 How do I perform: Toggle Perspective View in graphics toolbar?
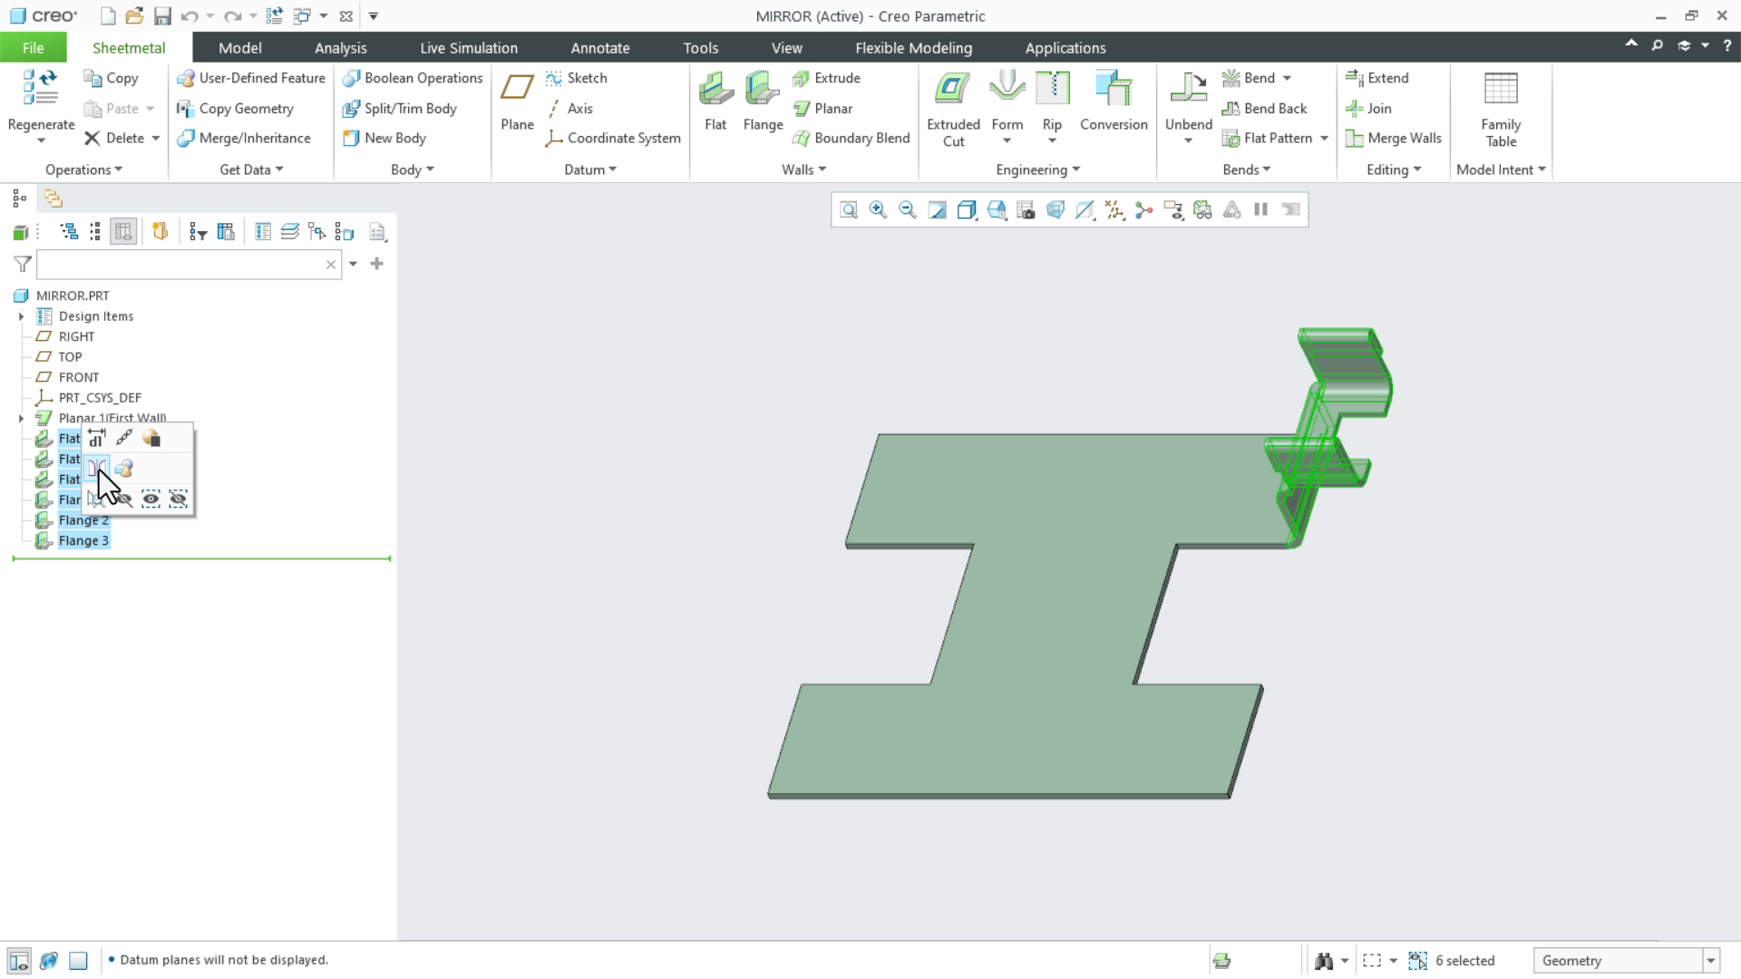tap(1055, 210)
